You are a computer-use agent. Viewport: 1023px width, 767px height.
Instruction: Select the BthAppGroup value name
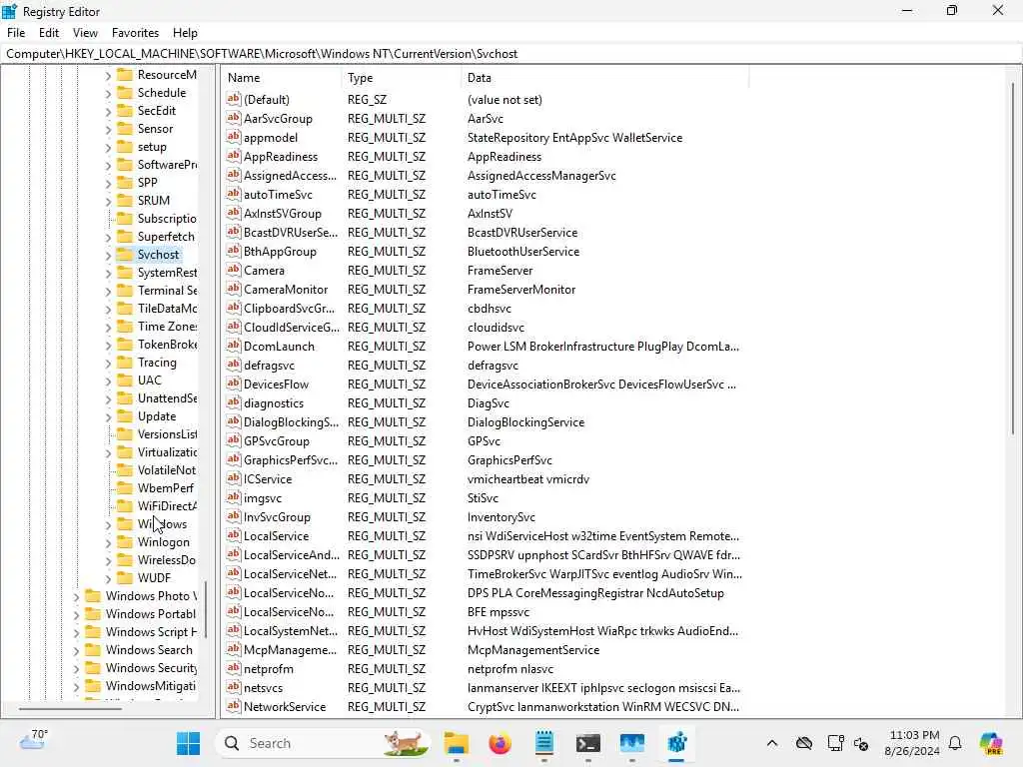click(x=280, y=251)
